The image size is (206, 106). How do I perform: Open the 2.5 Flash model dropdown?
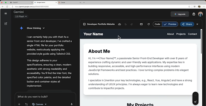click(21, 16)
